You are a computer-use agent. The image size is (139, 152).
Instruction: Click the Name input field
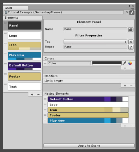pos(95,29)
